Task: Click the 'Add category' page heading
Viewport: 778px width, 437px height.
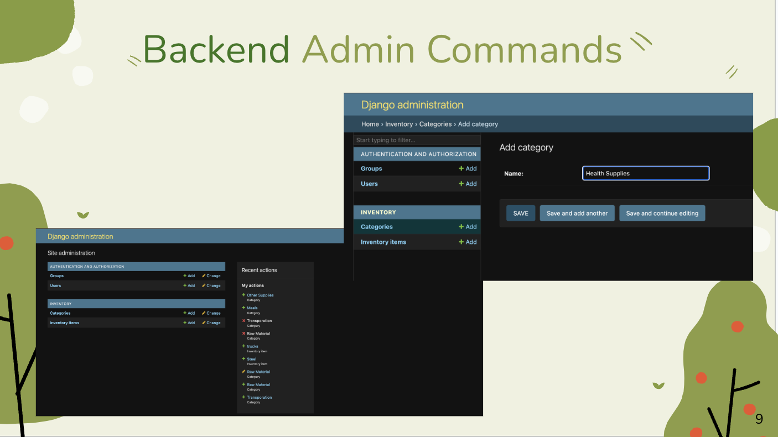Action: pyautogui.click(x=526, y=148)
